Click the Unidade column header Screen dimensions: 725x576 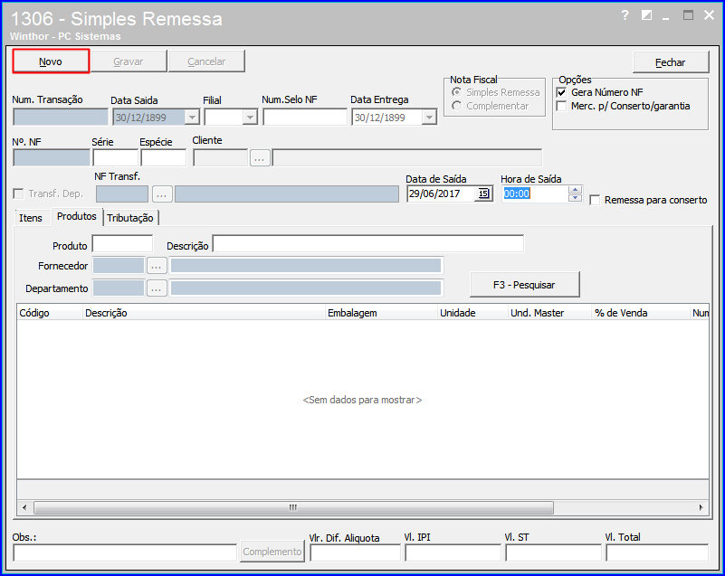pyautogui.click(x=473, y=313)
